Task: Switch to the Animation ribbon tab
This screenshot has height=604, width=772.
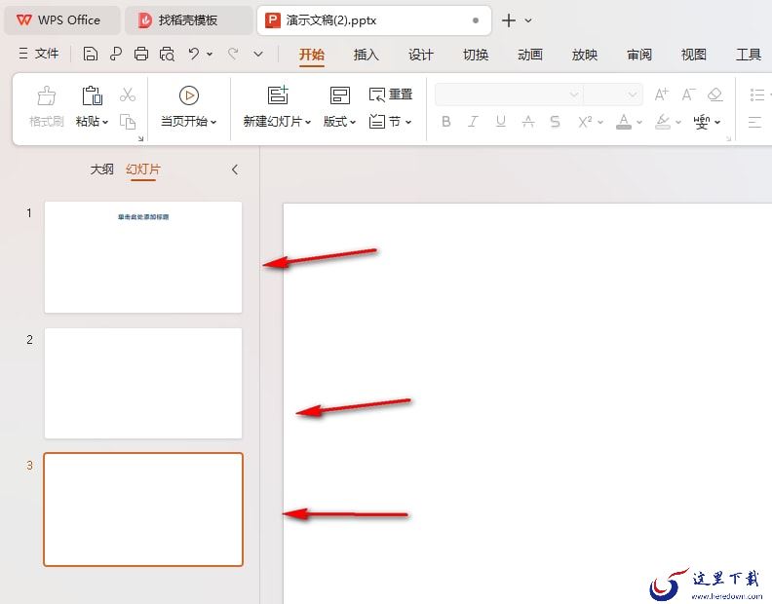Action: pos(530,55)
